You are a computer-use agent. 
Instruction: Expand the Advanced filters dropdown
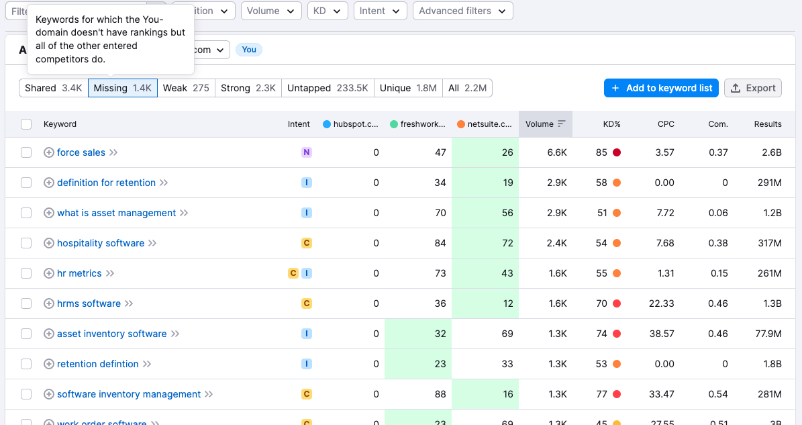[462, 11]
